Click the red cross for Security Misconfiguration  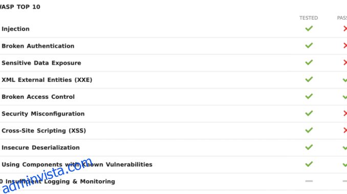345,113
